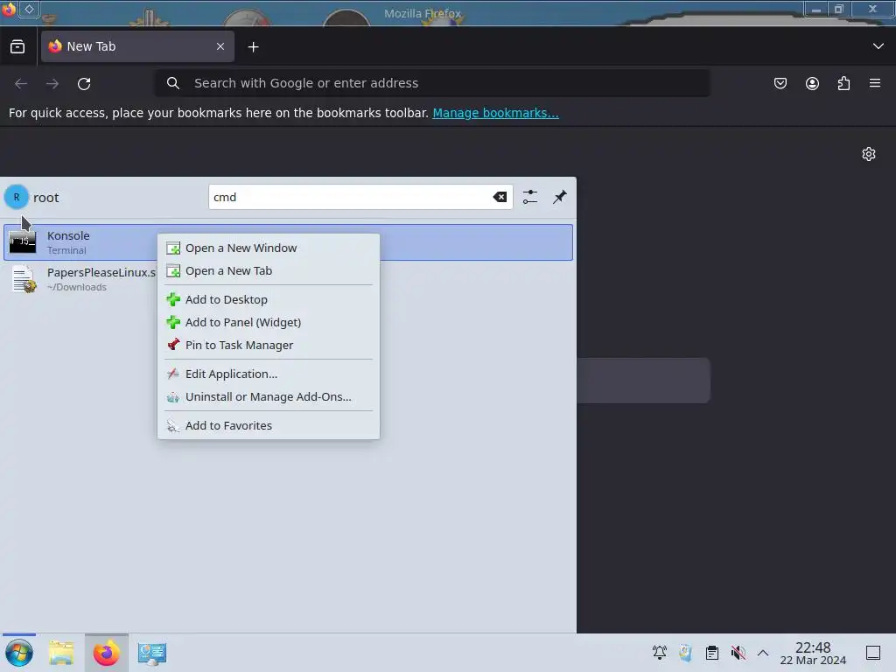This screenshot has height=672, width=896.
Task: Personalize new tab with gear icon
Action: pos(869,154)
